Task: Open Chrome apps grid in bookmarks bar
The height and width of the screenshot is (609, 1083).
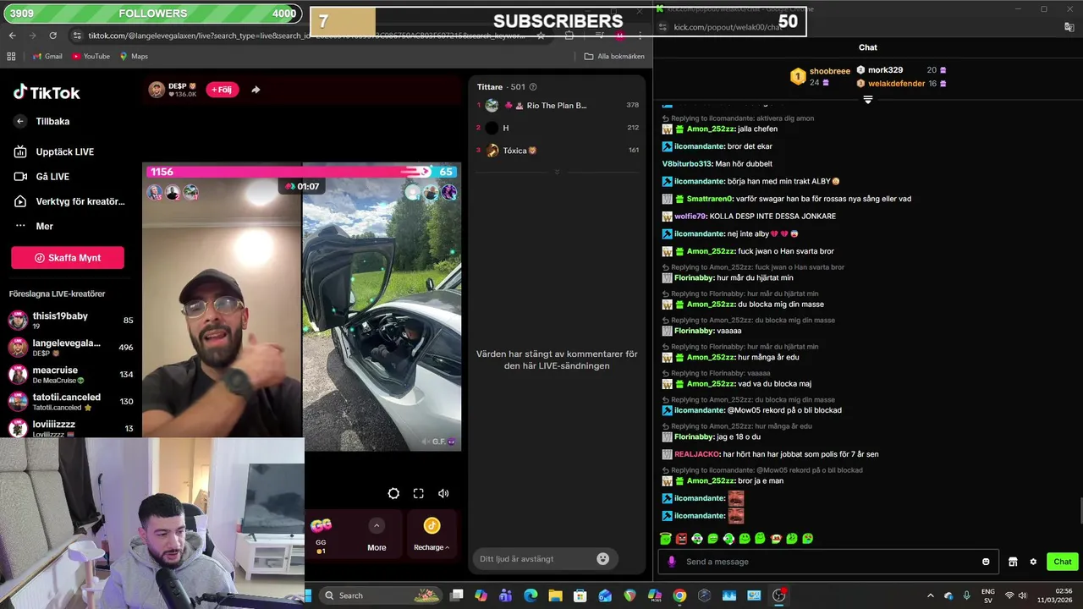Action: (11, 57)
